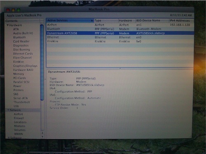Open Modems under Network
Viewport: 206px width, 154px height.
[x=20, y=126]
